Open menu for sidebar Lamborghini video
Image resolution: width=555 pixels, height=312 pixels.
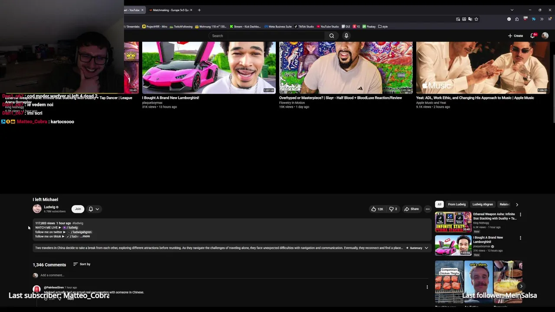(520, 238)
